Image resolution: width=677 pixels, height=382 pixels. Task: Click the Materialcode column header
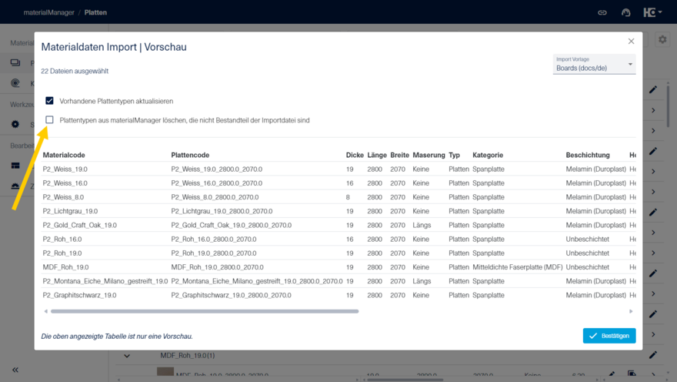pos(64,156)
